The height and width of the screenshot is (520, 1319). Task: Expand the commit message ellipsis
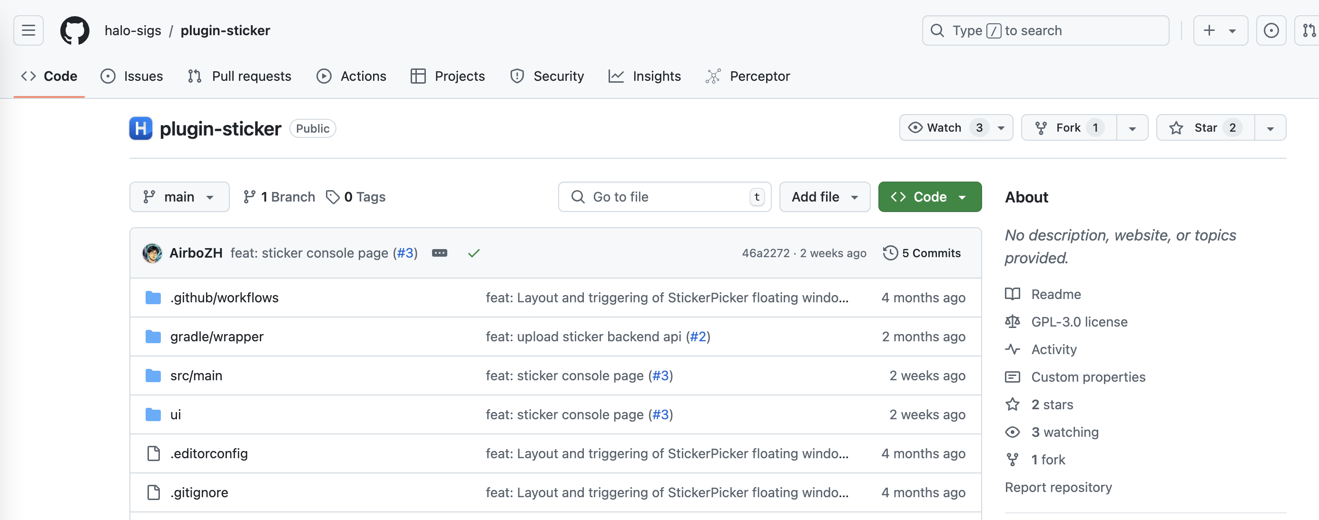pos(439,253)
